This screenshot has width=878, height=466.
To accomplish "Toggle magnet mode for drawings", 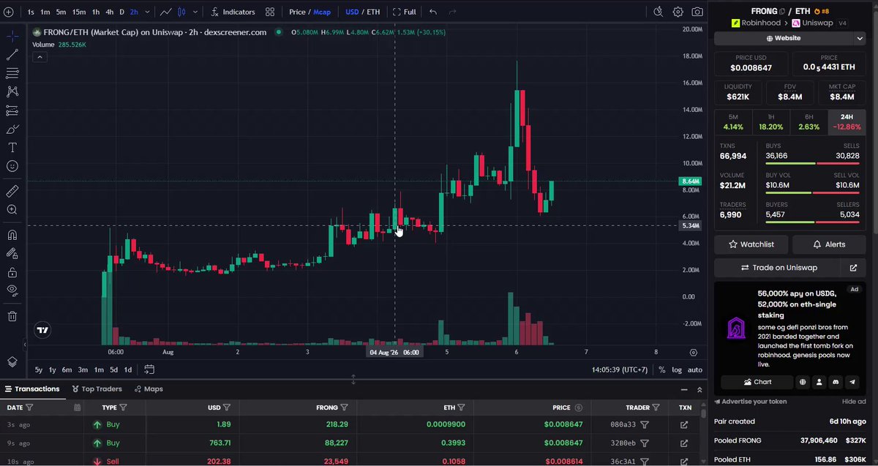I will click(12, 235).
